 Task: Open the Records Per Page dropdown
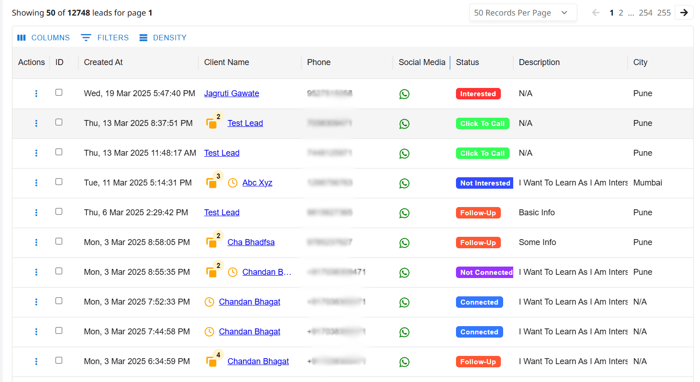click(x=523, y=12)
